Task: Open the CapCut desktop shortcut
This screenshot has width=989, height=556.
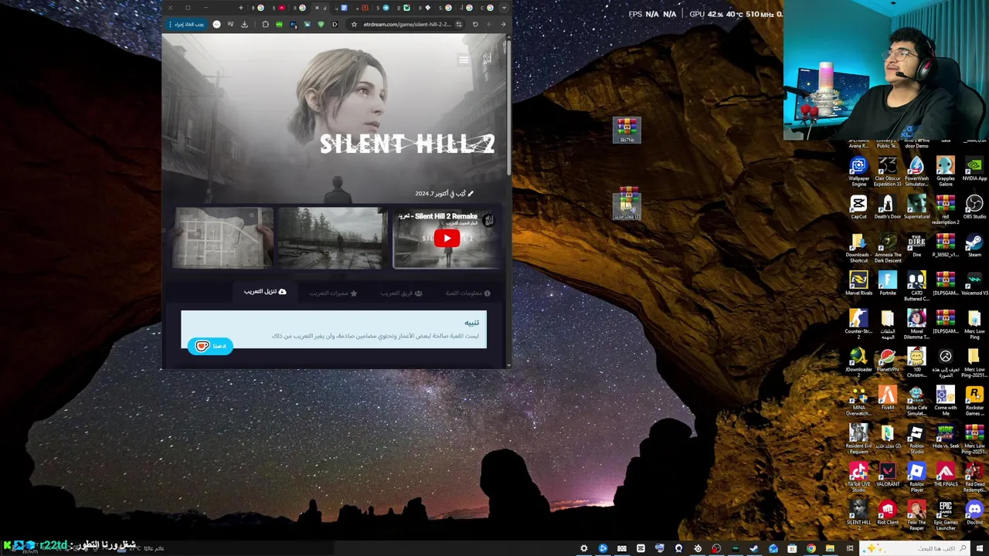Action: (858, 206)
